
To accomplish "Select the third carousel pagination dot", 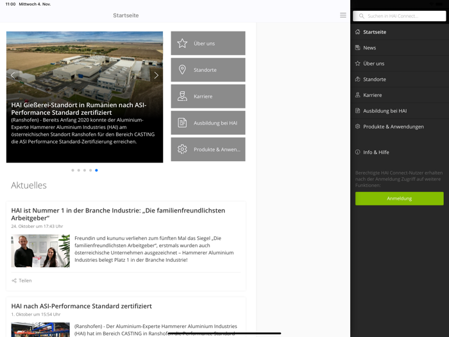I will [x=85, y=170].
